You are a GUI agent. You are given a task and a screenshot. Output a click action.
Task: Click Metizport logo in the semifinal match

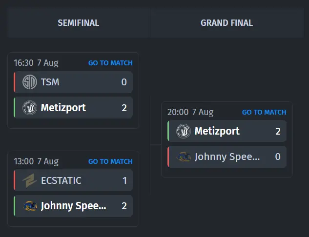(30, 108)
